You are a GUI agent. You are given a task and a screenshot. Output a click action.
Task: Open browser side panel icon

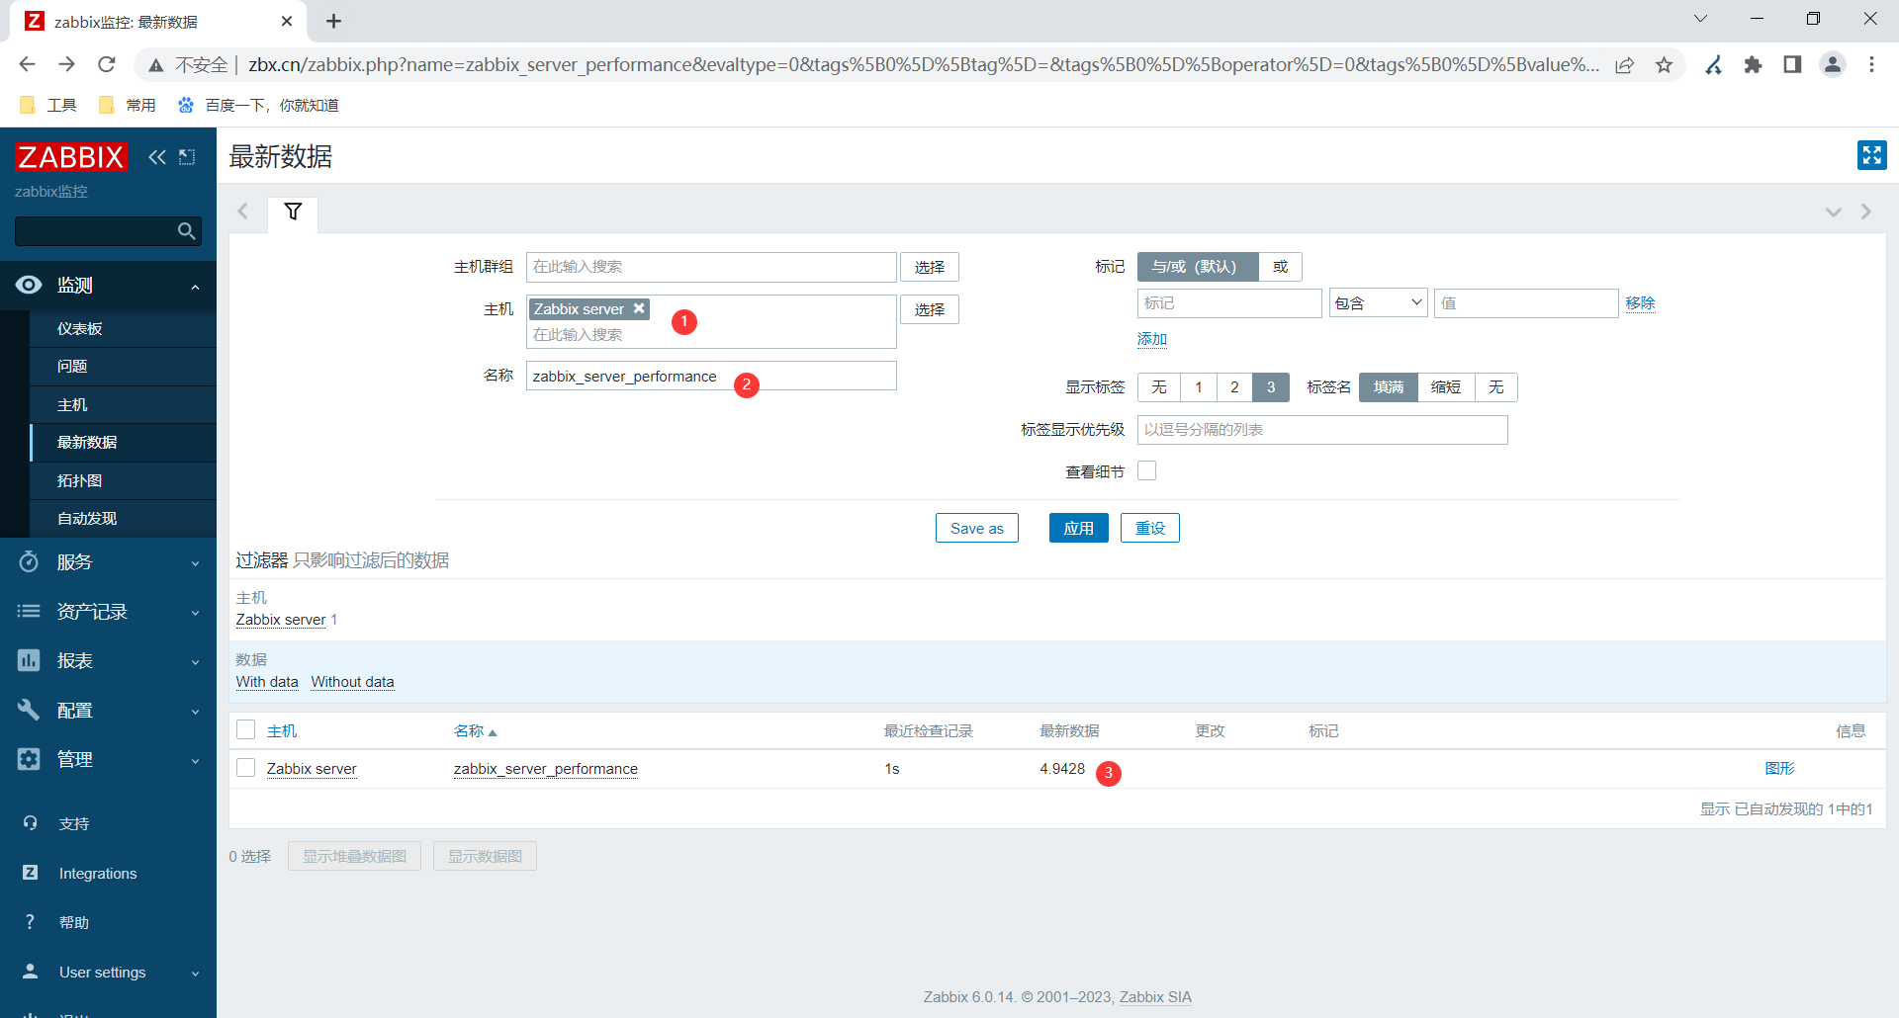pos(1792,64)
